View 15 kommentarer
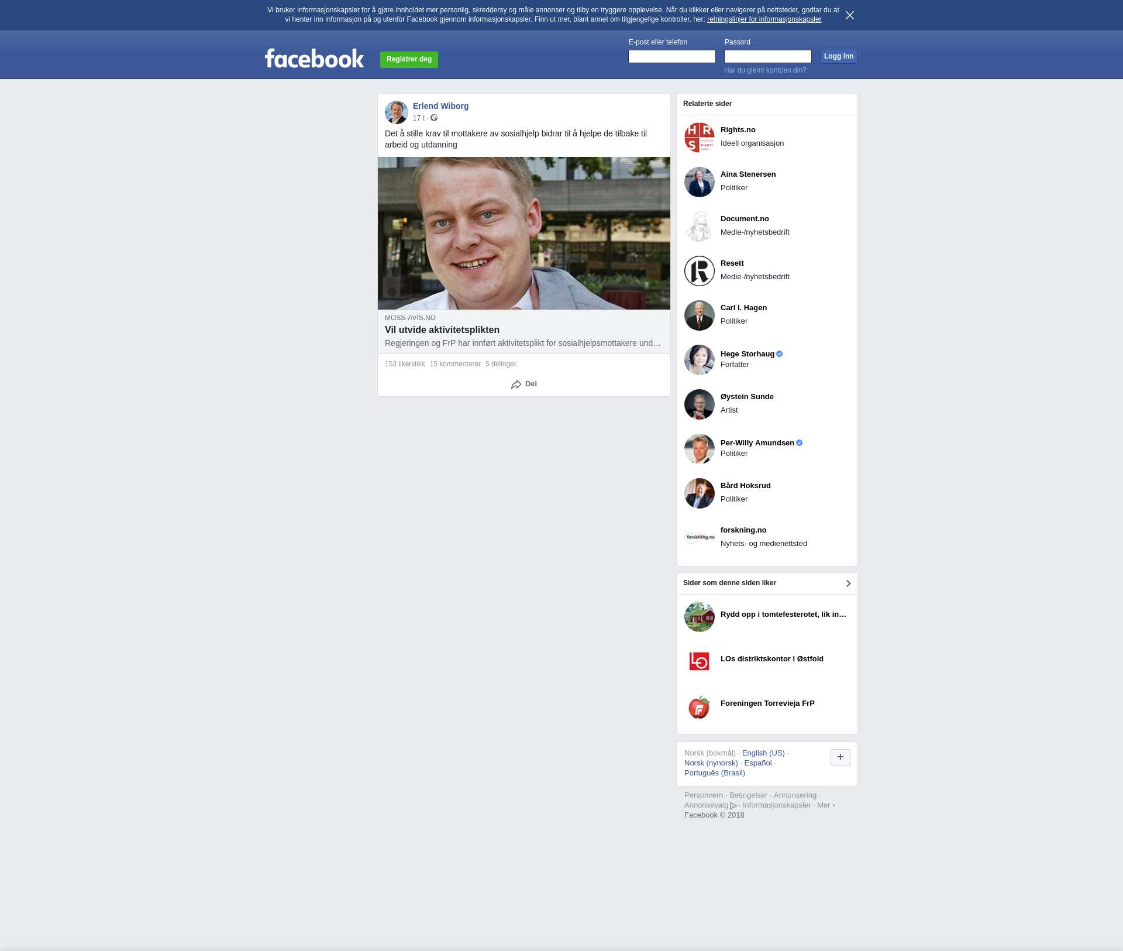 (x=455, y=364)
